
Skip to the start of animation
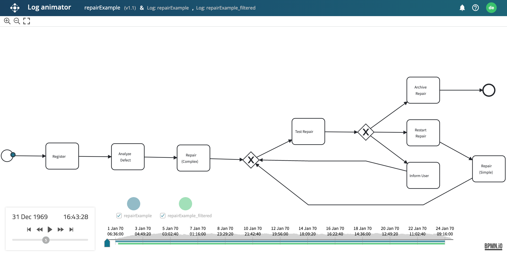[x=29, y=229]
